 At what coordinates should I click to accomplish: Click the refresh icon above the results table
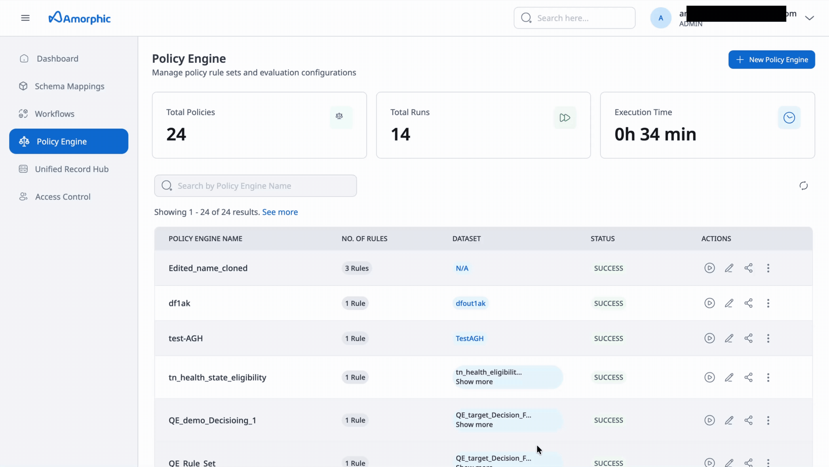[803, 186]
